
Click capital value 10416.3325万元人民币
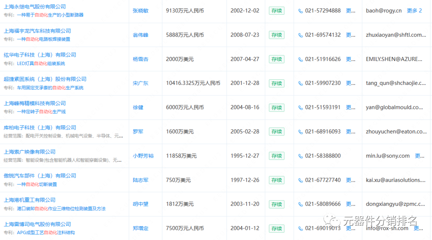(x=193, y=83)
